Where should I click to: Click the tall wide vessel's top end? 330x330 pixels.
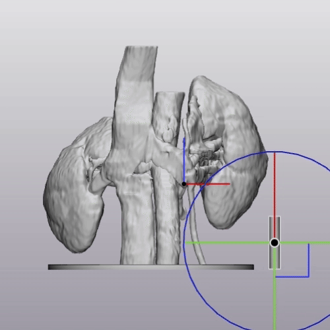click(142, 48)
